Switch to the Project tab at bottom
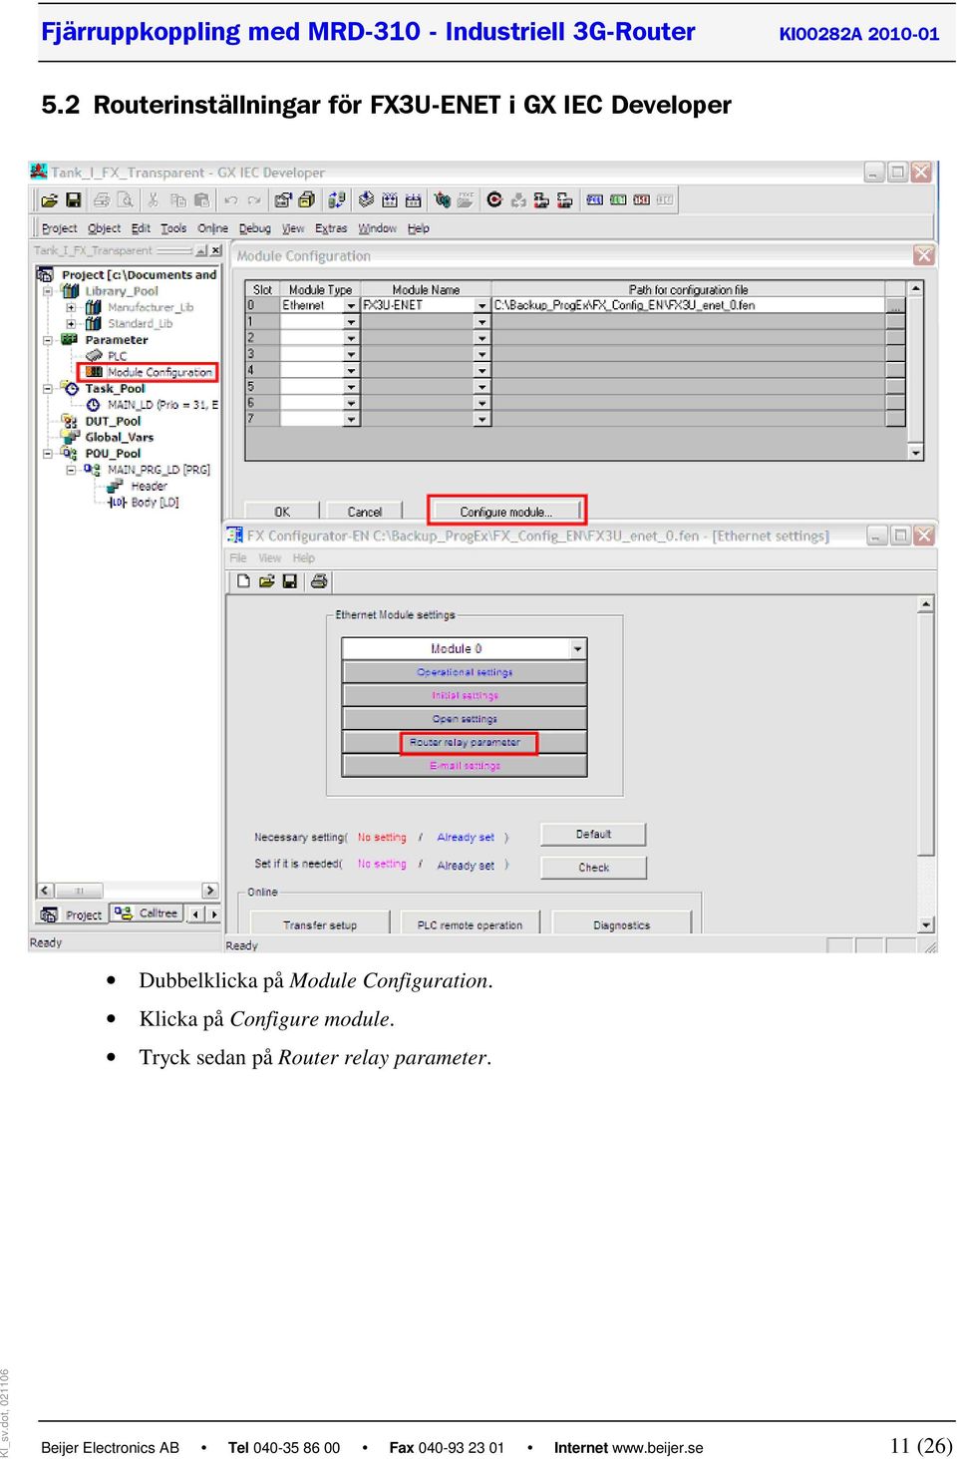Viewport: 957px width, 1459px height. [x=71, y=914]
